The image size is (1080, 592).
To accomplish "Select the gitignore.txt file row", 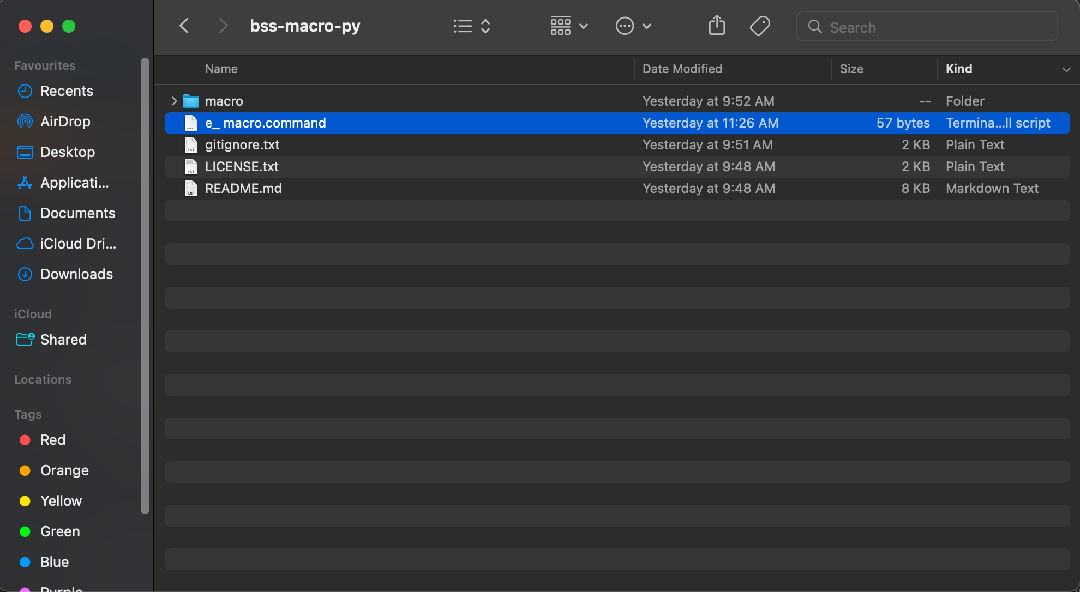I will click(242, 145).
